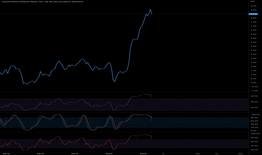Screen dimensions: 262x155
Task: Select the 2018 date marker on time axis
Action: 75,154
